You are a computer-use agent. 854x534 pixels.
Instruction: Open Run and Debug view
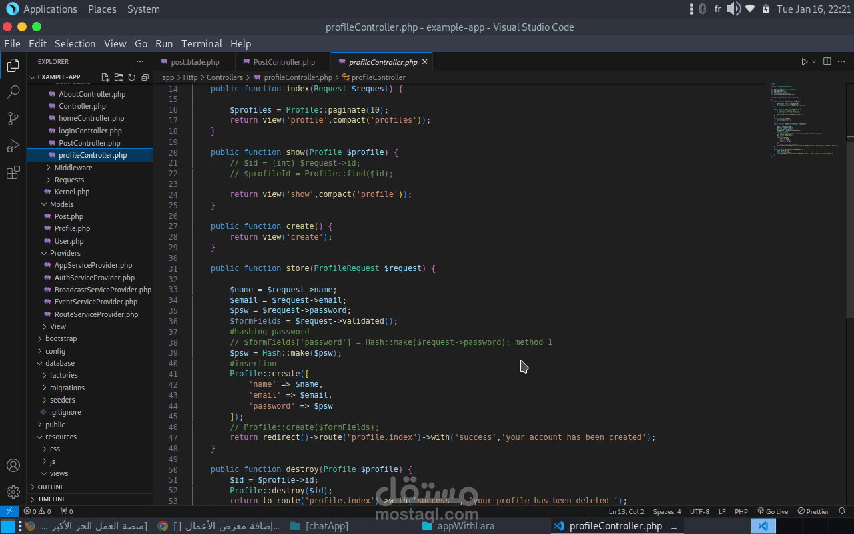(13, 146)
